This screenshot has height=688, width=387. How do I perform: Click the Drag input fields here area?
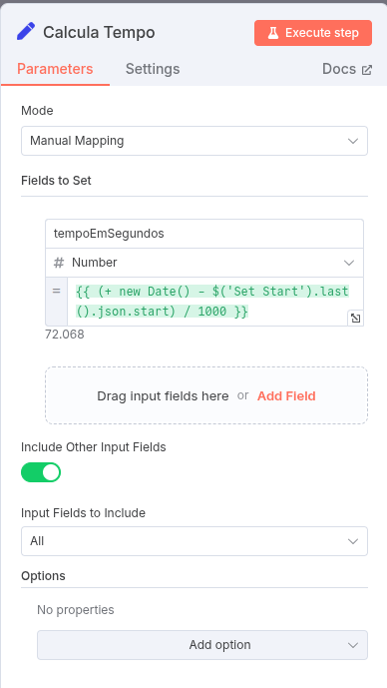click(163, 396)
